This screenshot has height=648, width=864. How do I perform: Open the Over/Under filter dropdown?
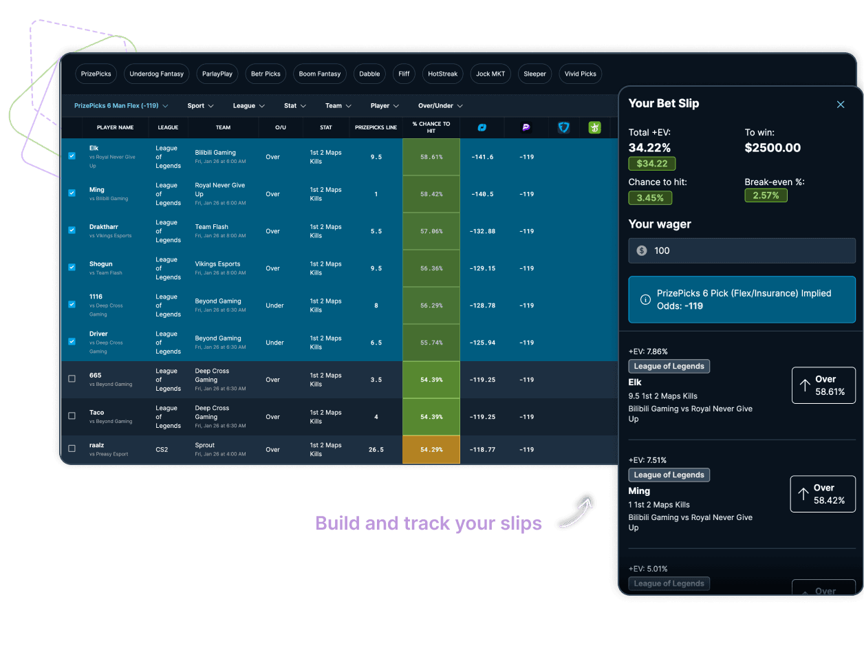pos(441,106)
